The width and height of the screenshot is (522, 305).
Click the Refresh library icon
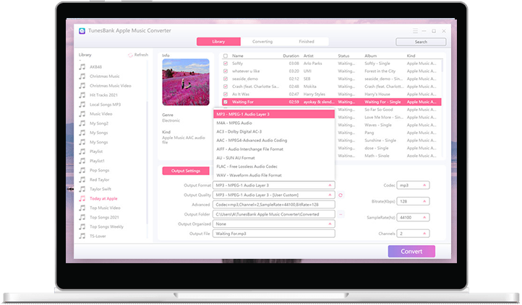(130, 55)
